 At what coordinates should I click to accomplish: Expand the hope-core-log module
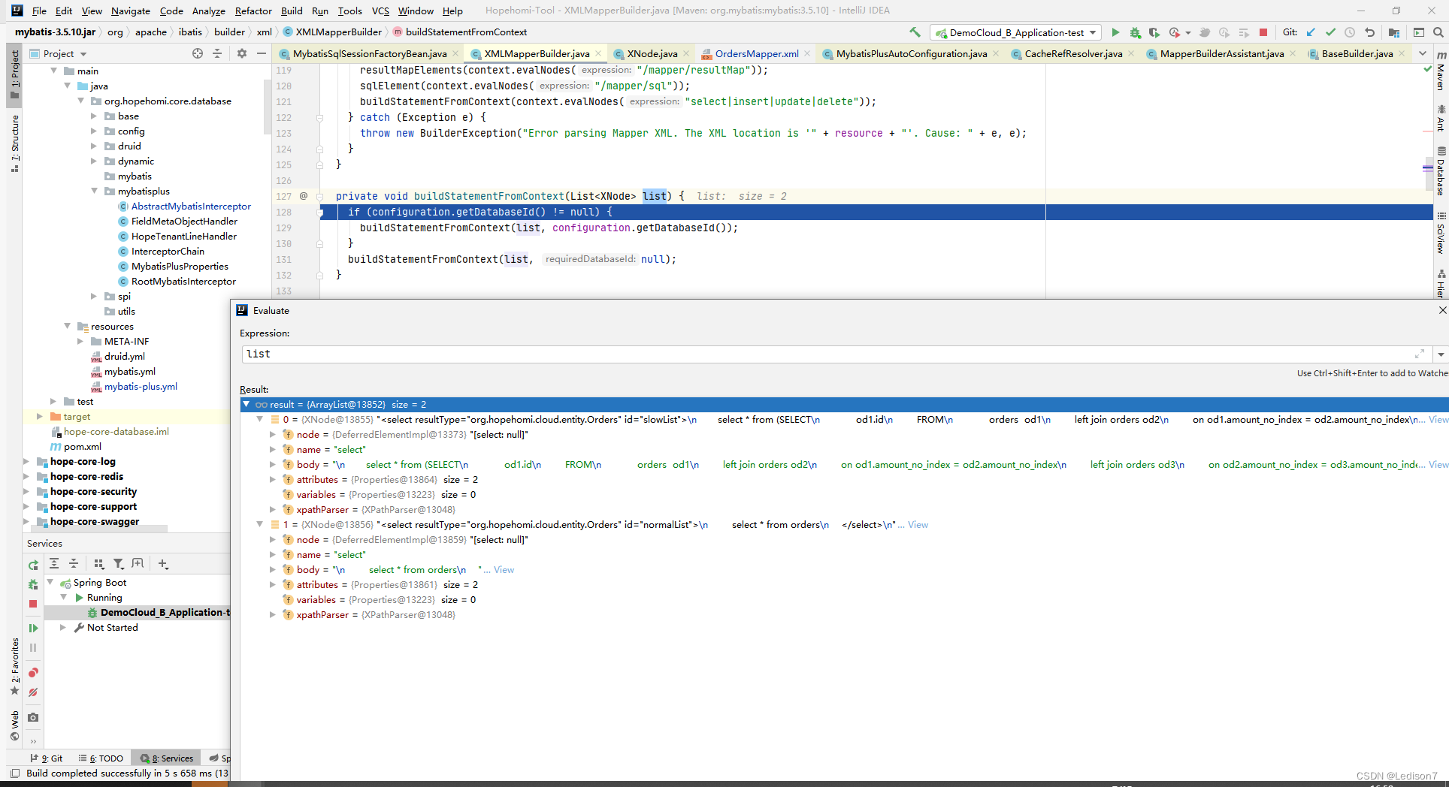click(x=26, y=462)
